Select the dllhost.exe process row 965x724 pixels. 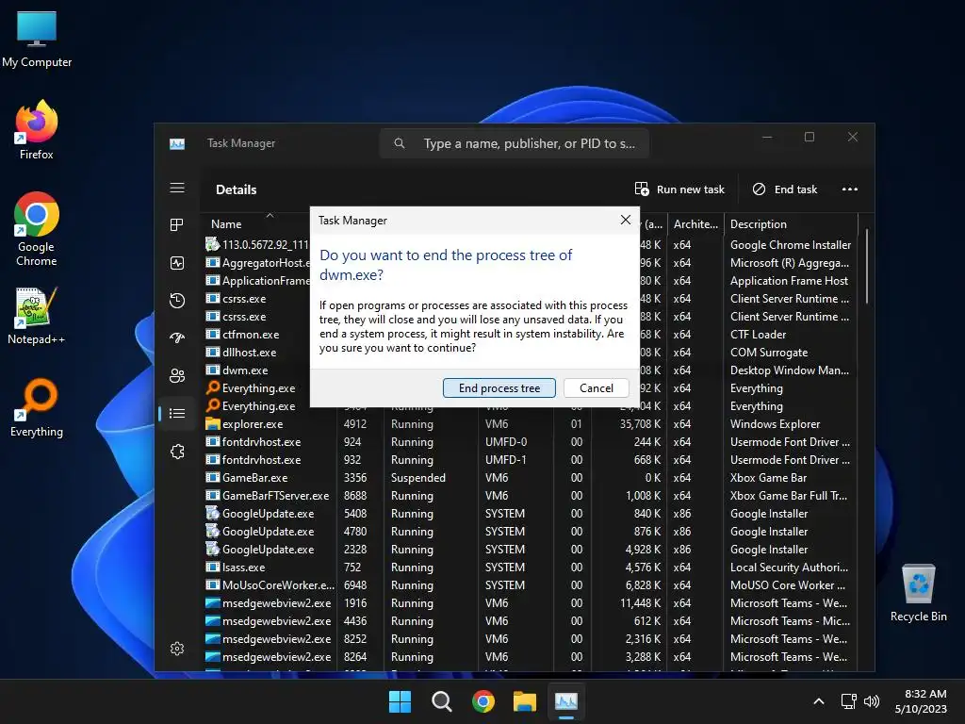[x=258, y=353]
